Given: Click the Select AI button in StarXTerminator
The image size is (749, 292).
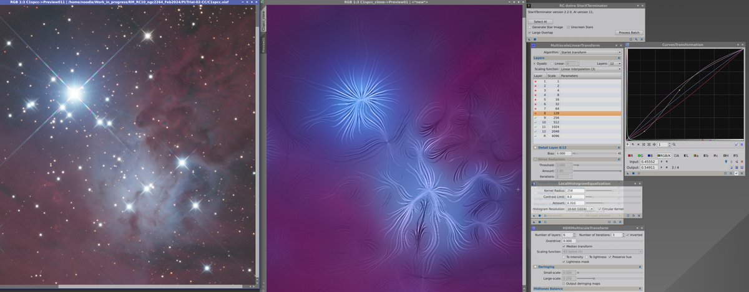Looking at the screenshot, I should pos(541,21).
